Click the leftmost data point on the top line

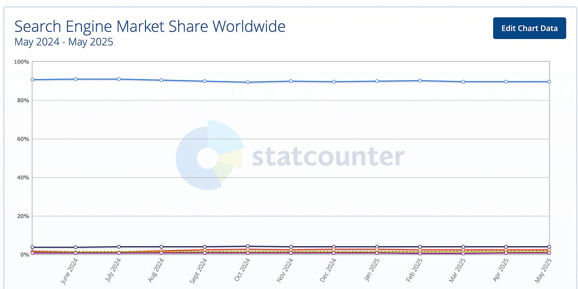pyautogui.click(x=31, y=79)
